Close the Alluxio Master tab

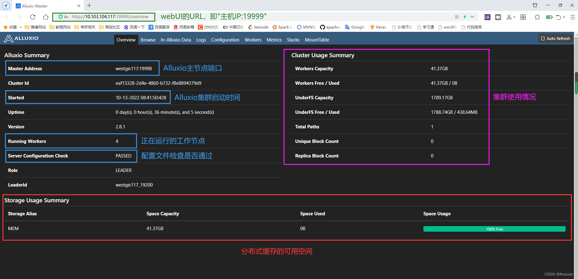tap(79, 6)
